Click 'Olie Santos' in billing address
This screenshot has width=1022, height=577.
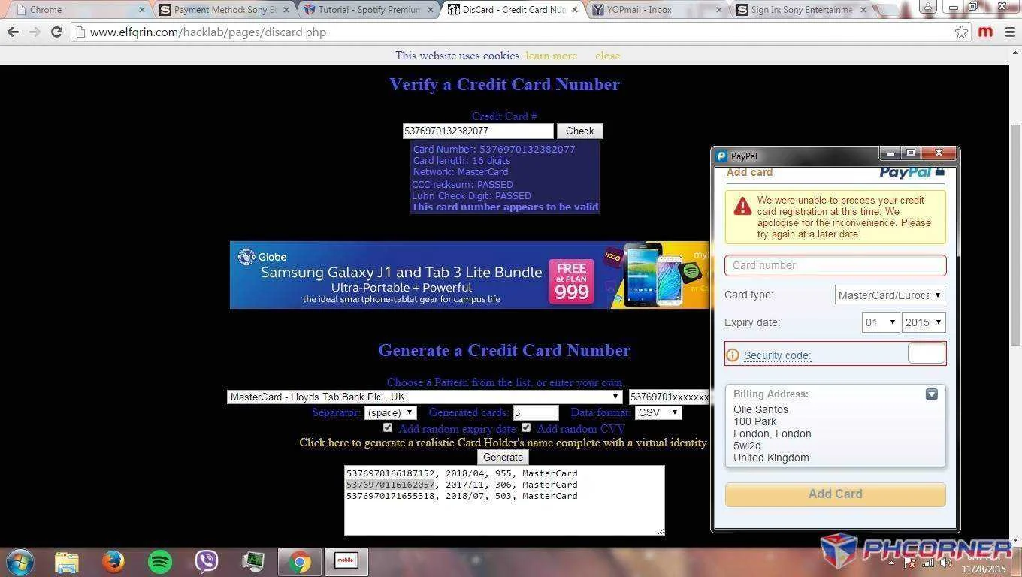tap(760, 409)
